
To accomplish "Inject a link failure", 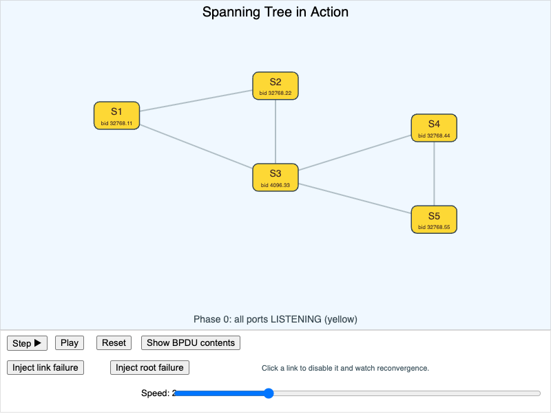I will (45, 368).
